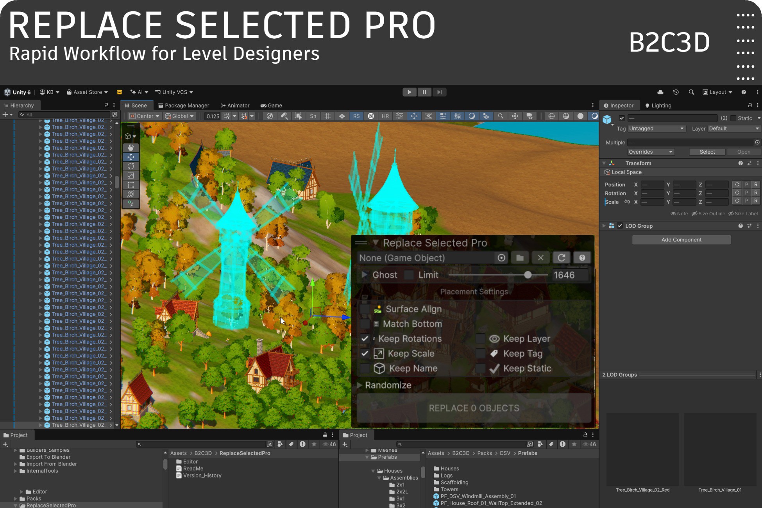
Task: Click the grid hash icon in scene toolbar
Action: pos(327,116)
